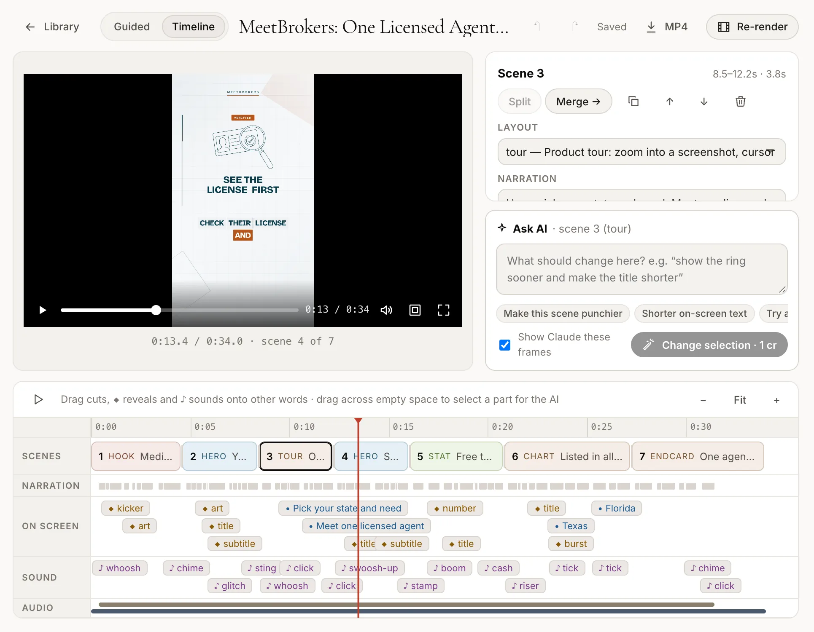
Task: Select the cash sound chip
Action: tap(499, 568)
